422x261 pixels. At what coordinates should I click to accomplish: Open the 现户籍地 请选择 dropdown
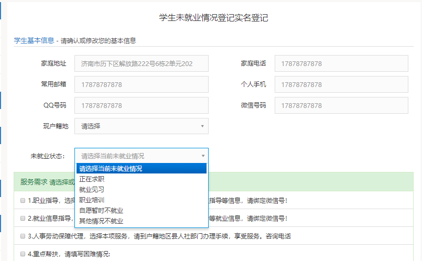pos(142,126)
